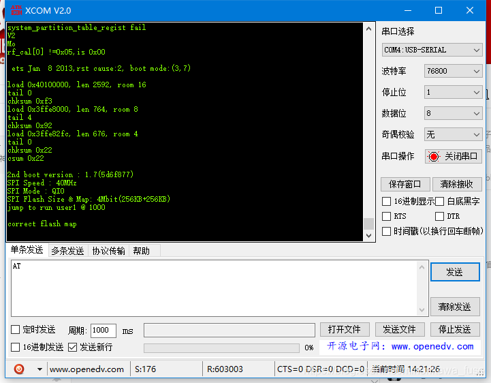Enable the 16进制显示 checkbox
This screenshot has width=491, height=383.
point(386,201)
